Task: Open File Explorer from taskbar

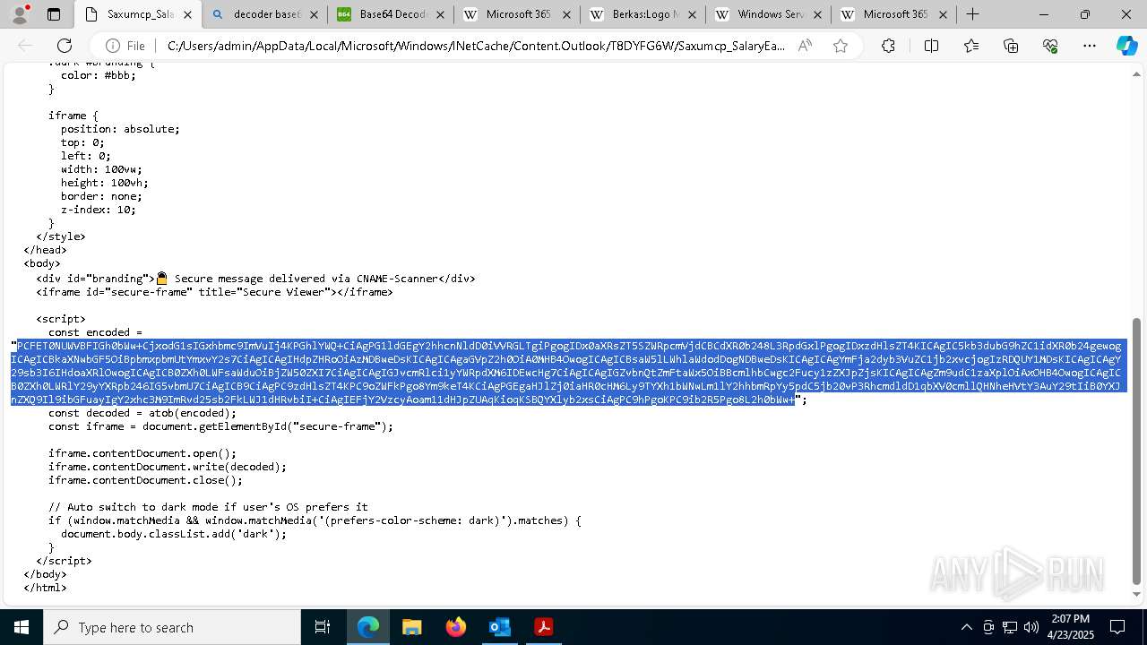Action: [411, 627]
